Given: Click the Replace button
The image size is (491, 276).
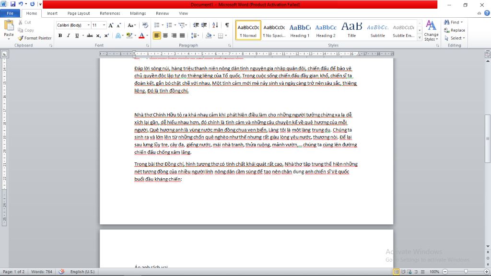Looking at the screenshot, I should pos(454,30).
